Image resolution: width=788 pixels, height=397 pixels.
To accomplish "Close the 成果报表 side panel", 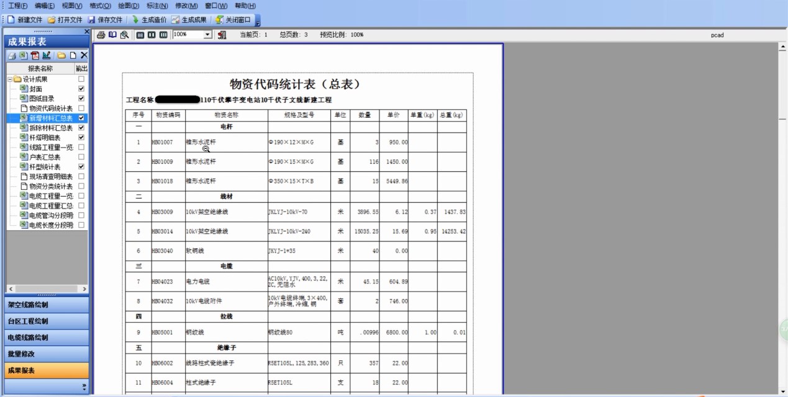I will point(86,32).
